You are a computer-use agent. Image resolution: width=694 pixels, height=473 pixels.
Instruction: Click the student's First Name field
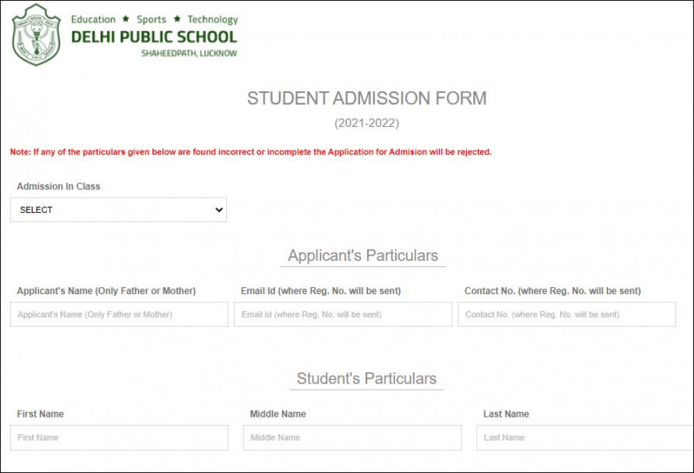pos(119,438)
